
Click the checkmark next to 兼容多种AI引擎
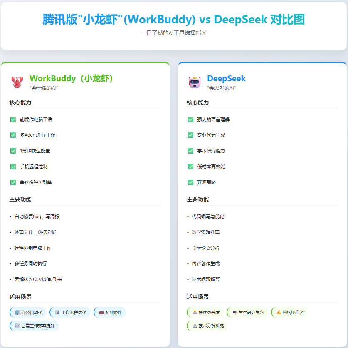point(13,182)
